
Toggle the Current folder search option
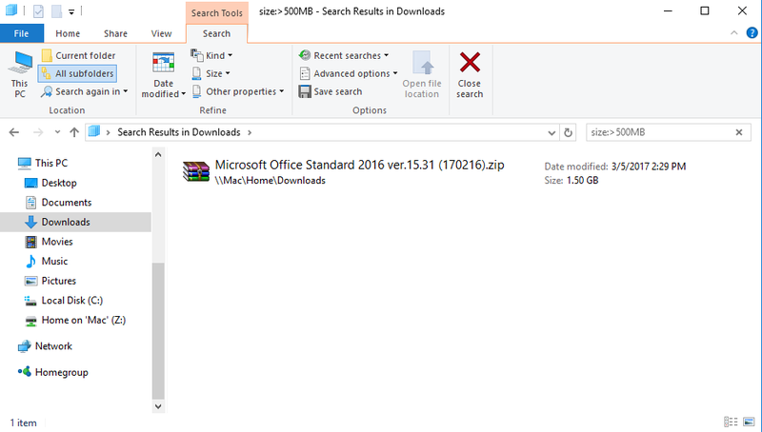pyautogui.click(x=77, y=55)
